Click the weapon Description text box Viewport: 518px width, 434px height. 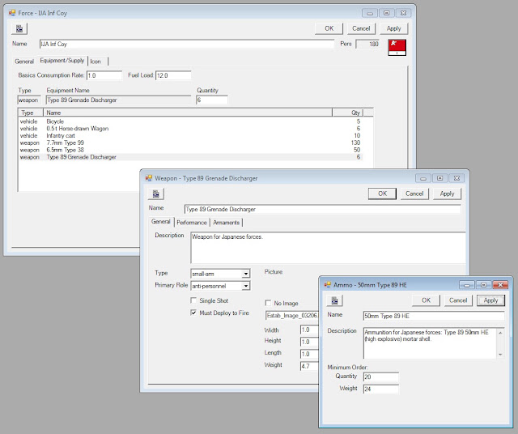[328, 248]
